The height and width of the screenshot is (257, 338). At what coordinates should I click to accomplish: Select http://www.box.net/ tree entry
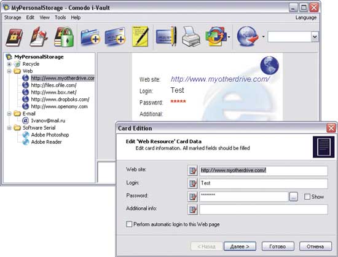53,92
